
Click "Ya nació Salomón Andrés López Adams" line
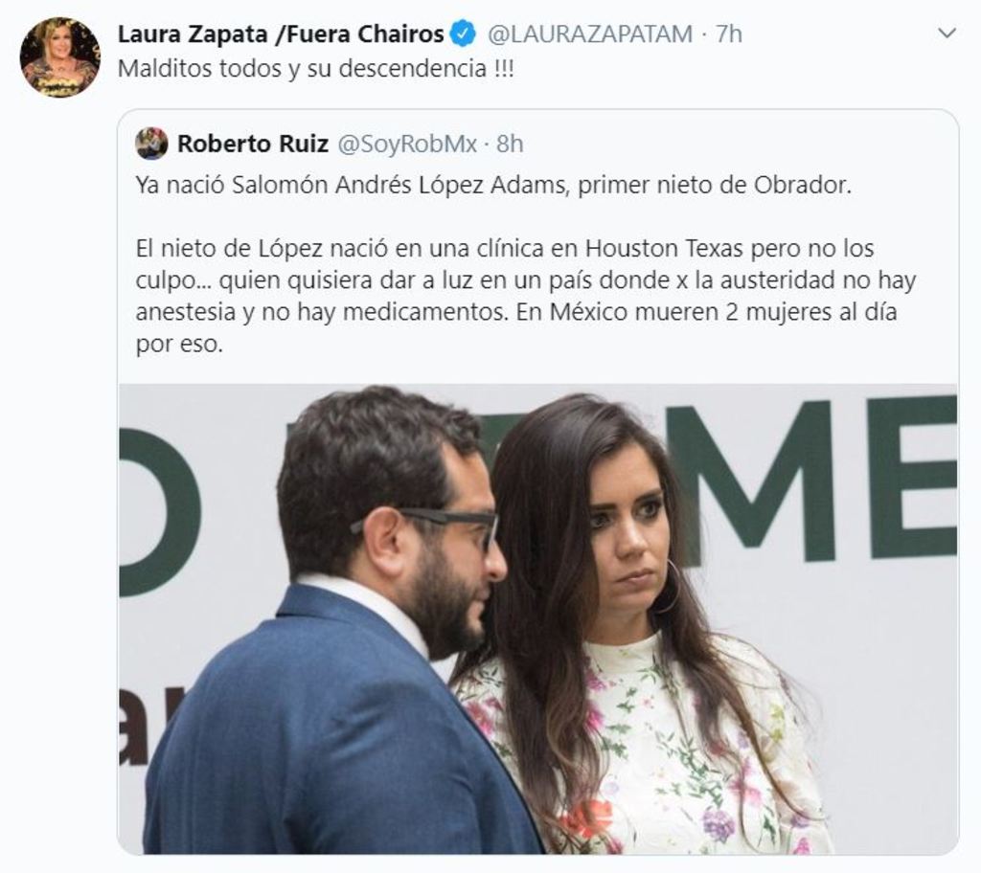click(x=353, y=185)
